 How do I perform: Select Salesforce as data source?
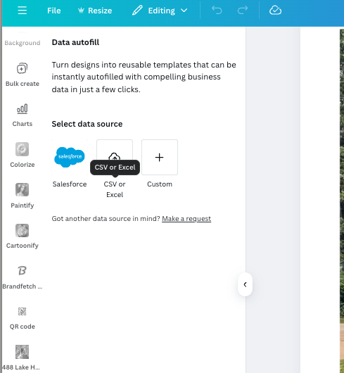tap(70, 157)
